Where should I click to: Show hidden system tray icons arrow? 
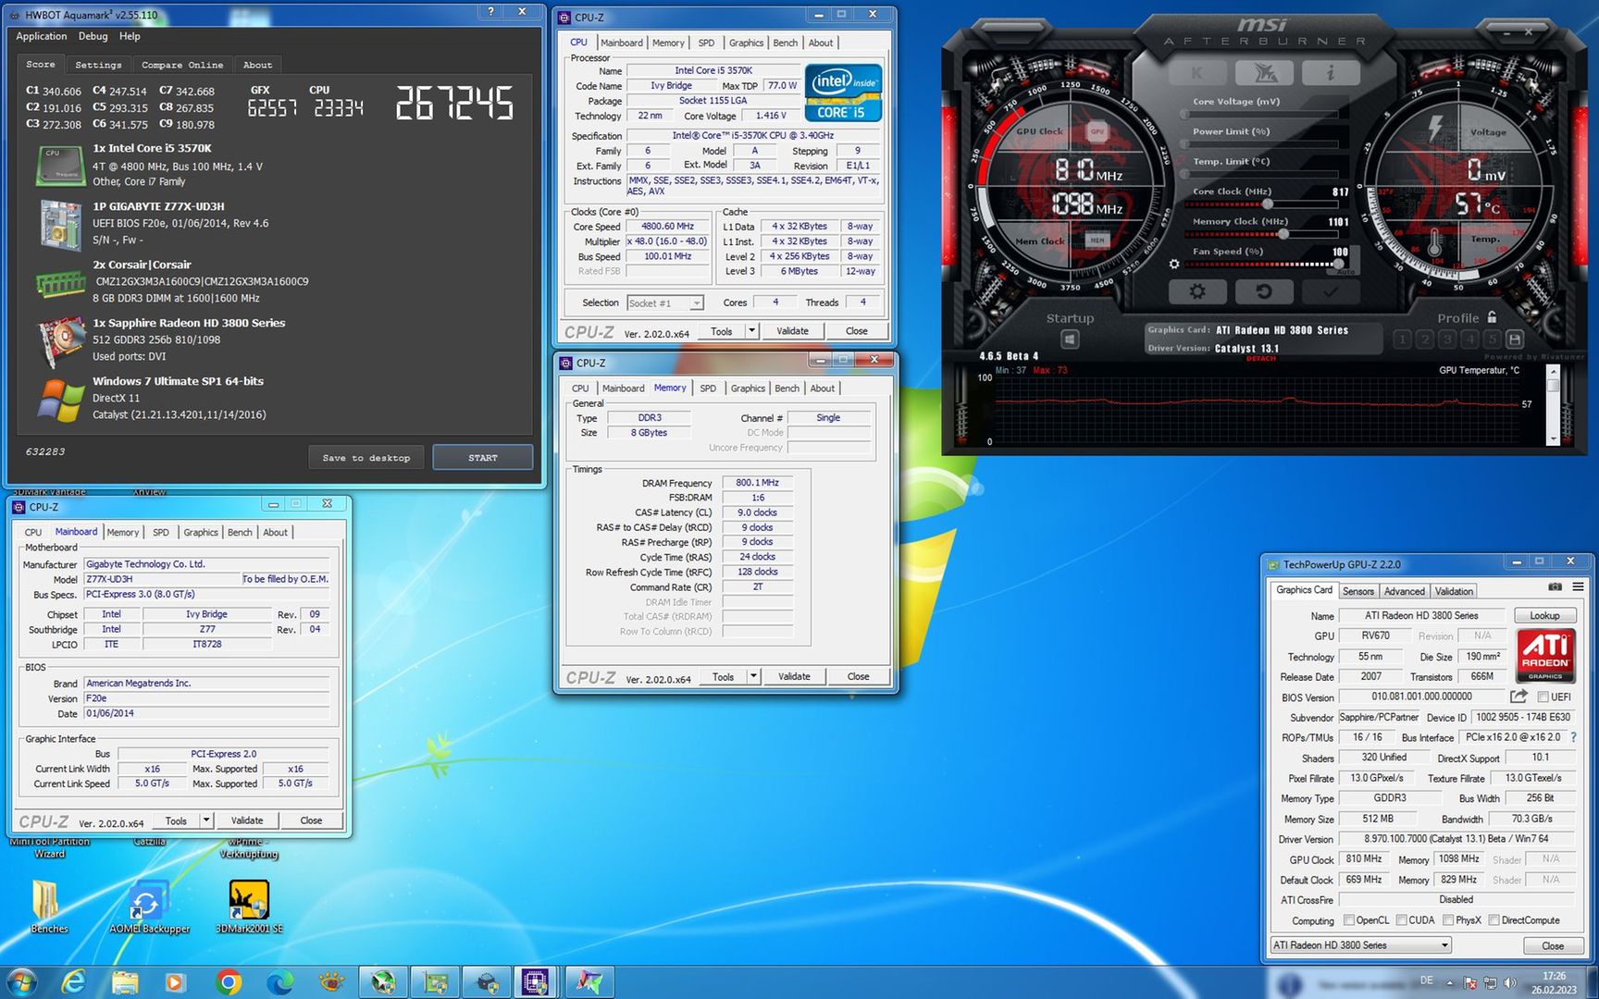coord(1450,982)
